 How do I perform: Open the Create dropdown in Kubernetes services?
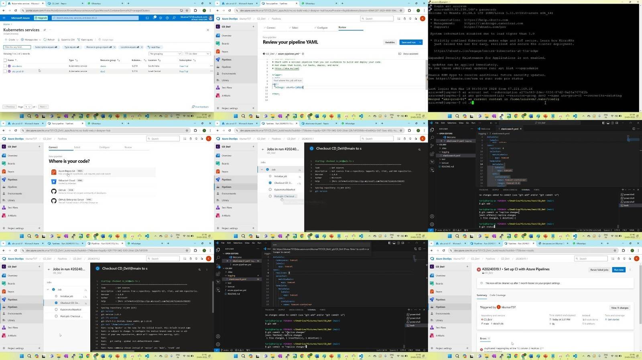click(x=11, y=40)
